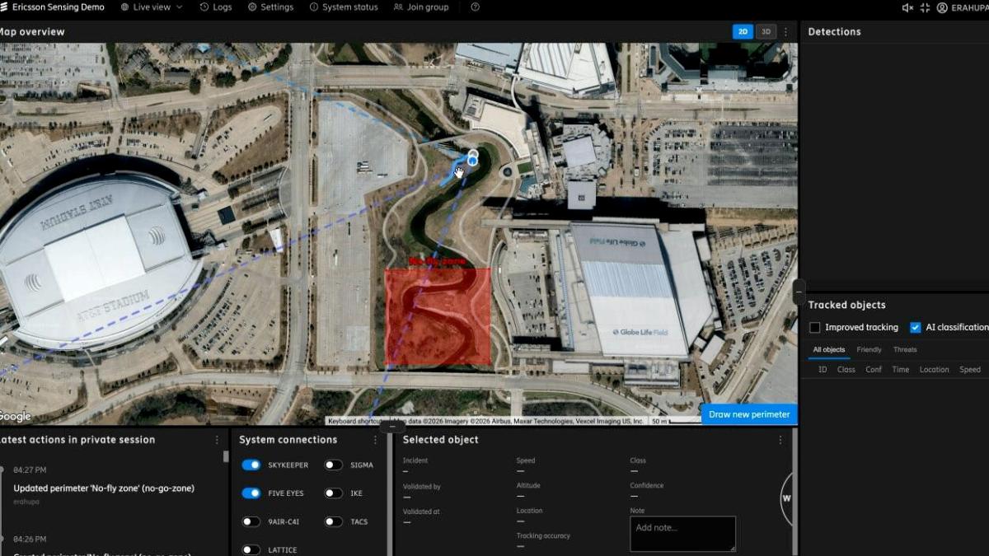Uncheck the AI classification checkbox
Image resolution: width=989 pixels, height=556 pixels.
[915, 328]
